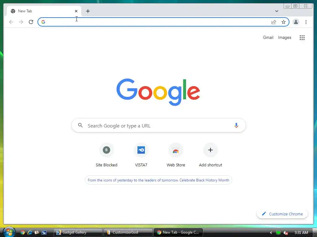Start a voice search with the microphone
Screen dimensions: 317x237
pyautogui.click(x=236, y=125)
